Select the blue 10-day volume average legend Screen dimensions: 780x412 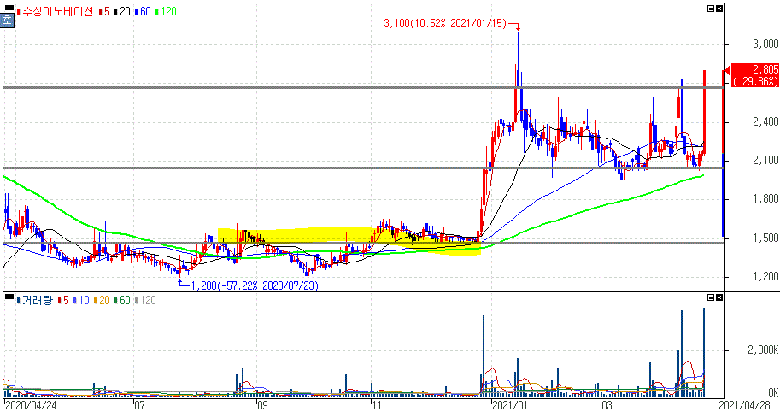[81, 301]
